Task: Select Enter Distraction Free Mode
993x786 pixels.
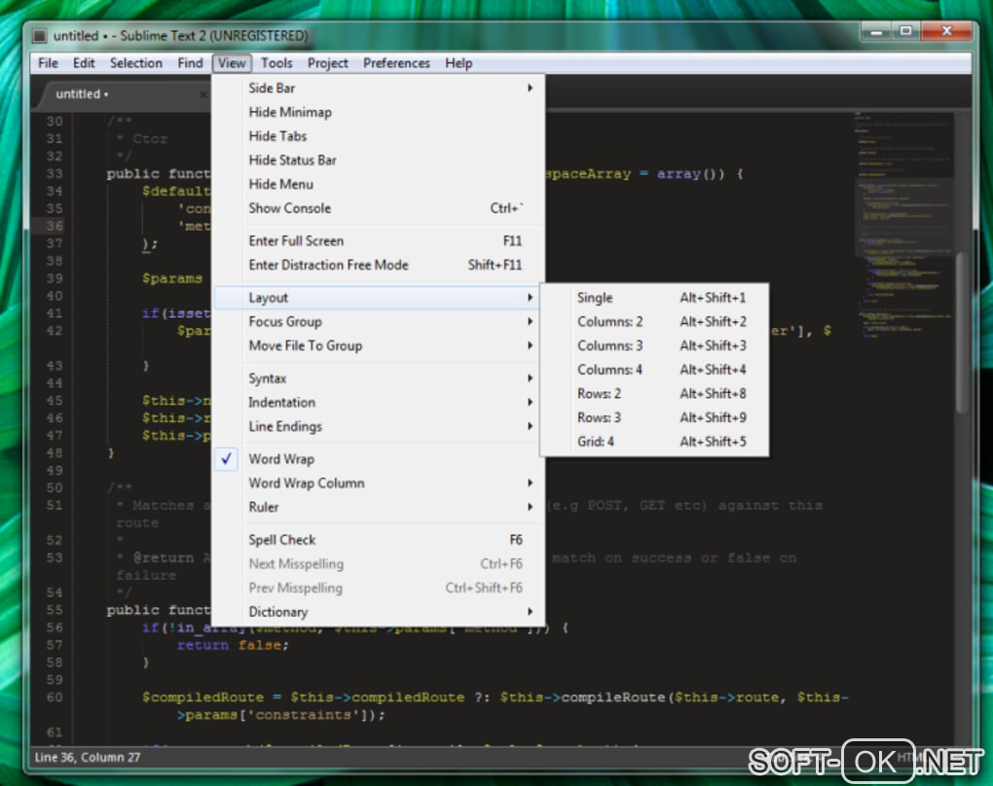Action: coord(378,266)
